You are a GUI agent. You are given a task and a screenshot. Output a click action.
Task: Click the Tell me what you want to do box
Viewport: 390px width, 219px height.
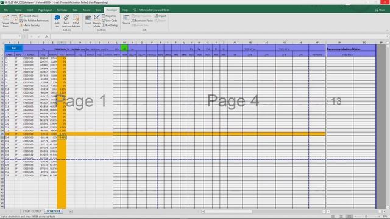click(152, 10)
